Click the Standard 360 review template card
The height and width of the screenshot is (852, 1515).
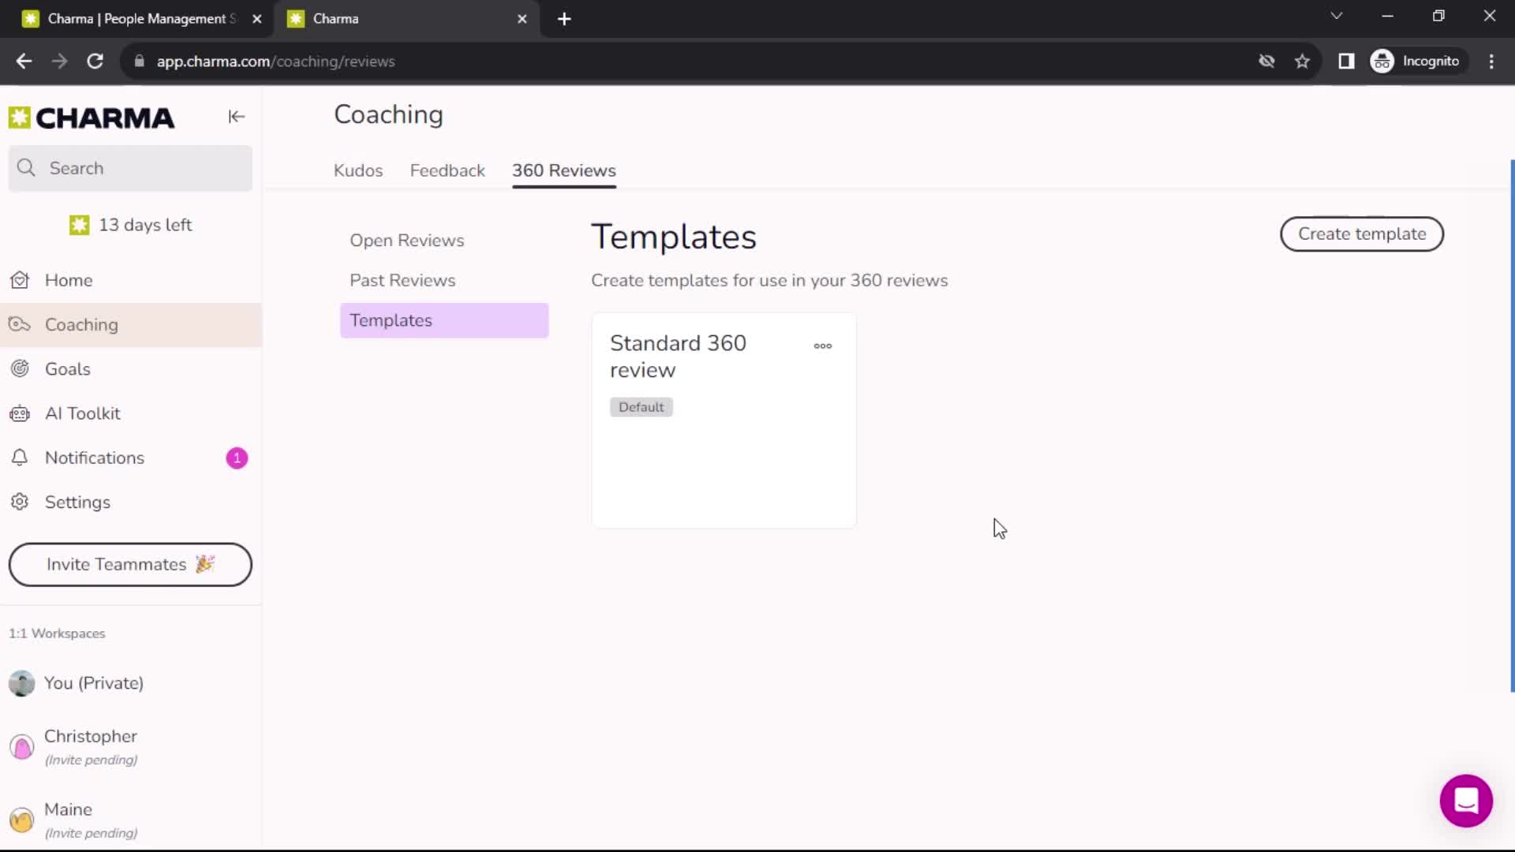coord(722,421)
